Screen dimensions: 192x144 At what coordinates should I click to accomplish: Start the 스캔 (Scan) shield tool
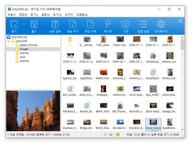coord(125,24)
